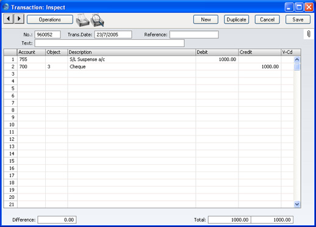The image size is (316, 227).
Task: Select the V-Cd column header
Action: (x=291, y=52)
